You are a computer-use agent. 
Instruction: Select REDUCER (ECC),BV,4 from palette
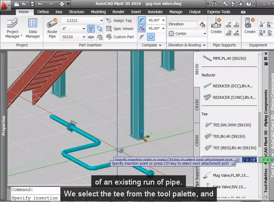(228, 86)
